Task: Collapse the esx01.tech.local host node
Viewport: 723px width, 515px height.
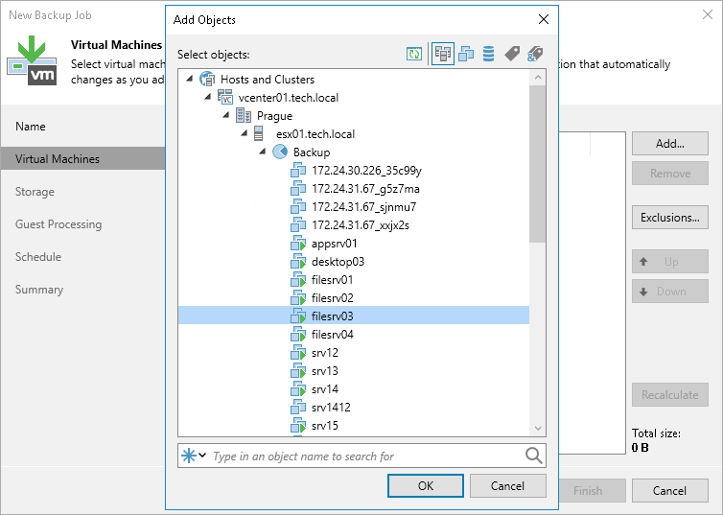Action: pos(245,133)
